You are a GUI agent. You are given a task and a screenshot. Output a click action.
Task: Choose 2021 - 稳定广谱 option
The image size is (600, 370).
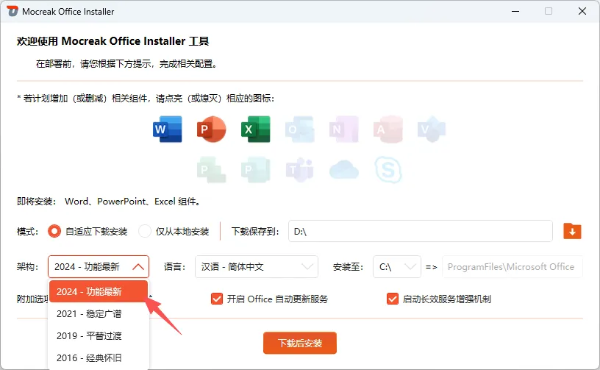(99, 314)
